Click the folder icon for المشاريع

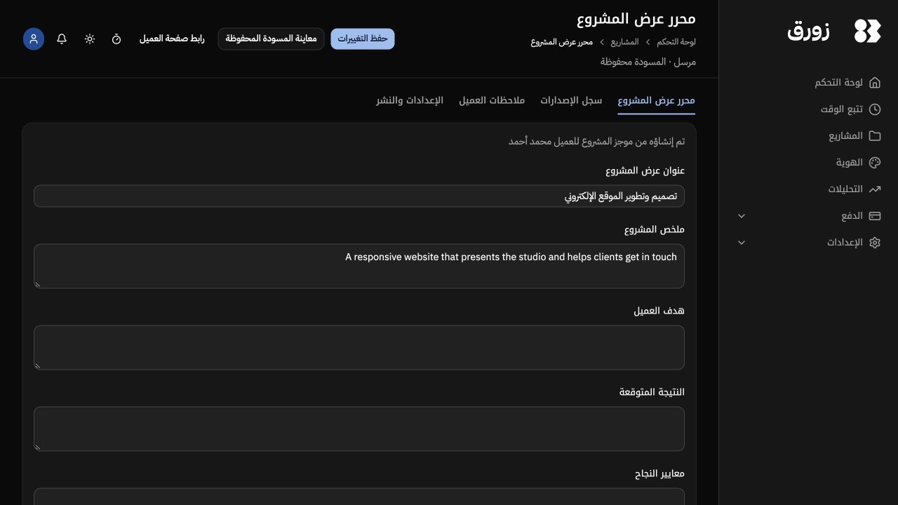coord(875,136)
